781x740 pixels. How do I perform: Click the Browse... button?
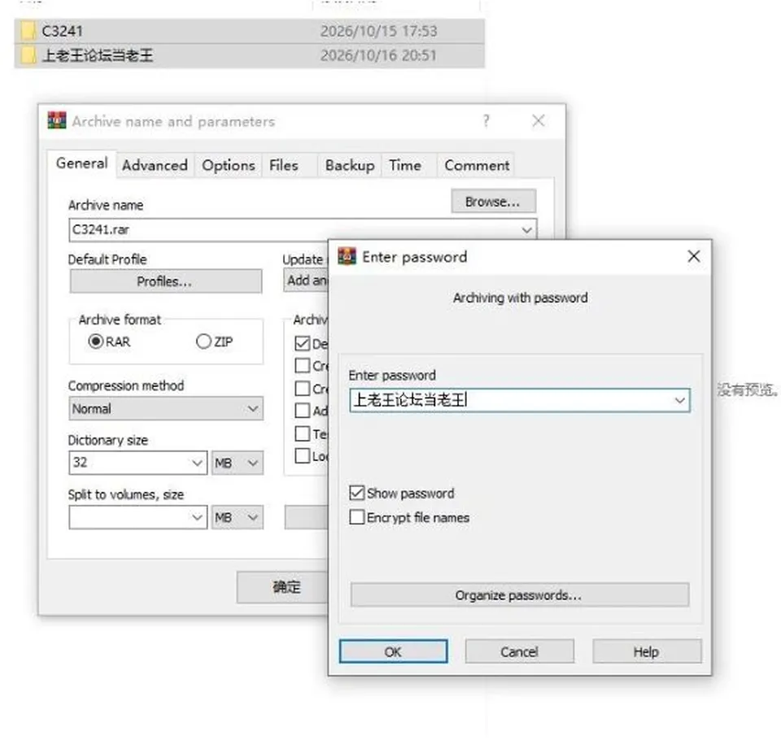[x=493, y=201]
